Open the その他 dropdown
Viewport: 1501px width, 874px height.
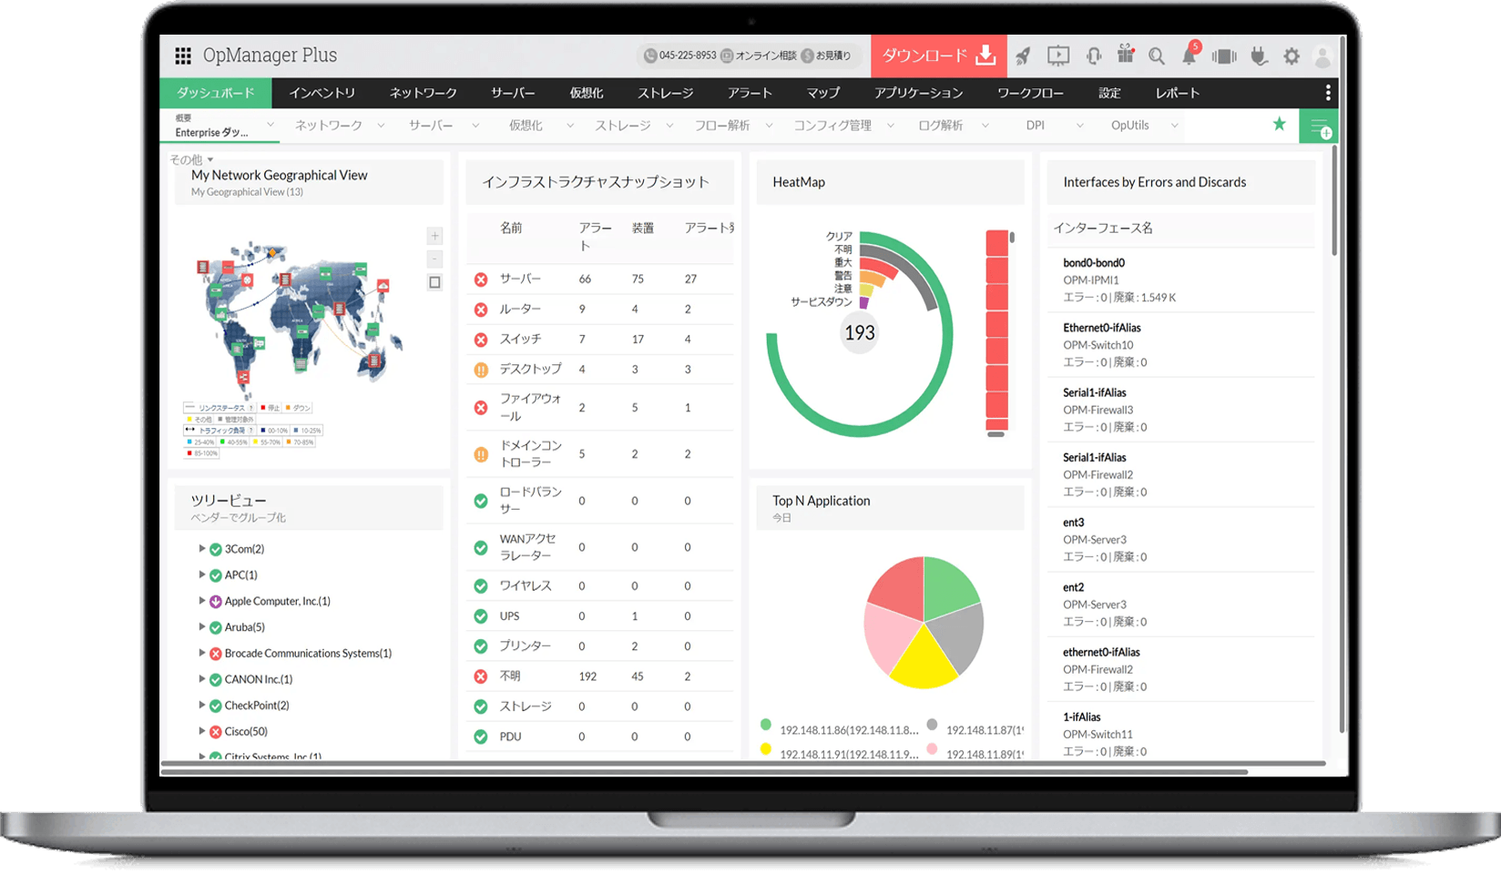click(x=191, y=159)
